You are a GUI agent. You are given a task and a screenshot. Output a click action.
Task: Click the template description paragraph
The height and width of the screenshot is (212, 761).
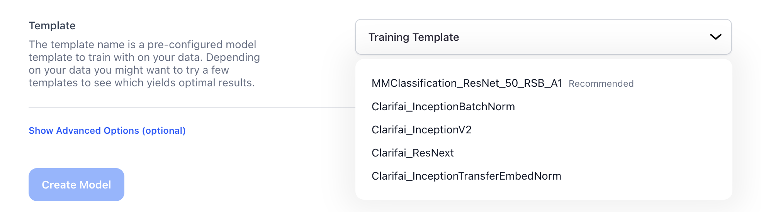pos(144,64)
